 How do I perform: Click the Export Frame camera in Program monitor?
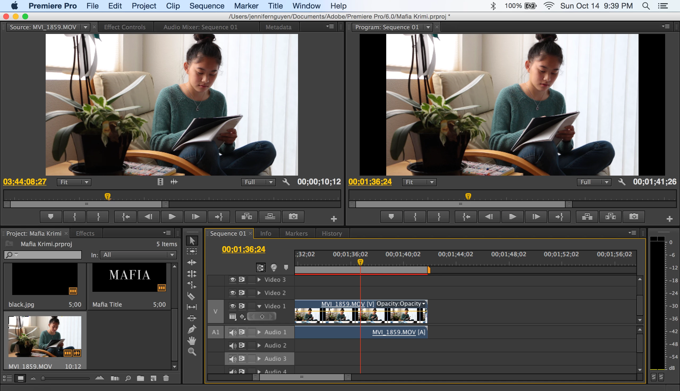(634, 216)
